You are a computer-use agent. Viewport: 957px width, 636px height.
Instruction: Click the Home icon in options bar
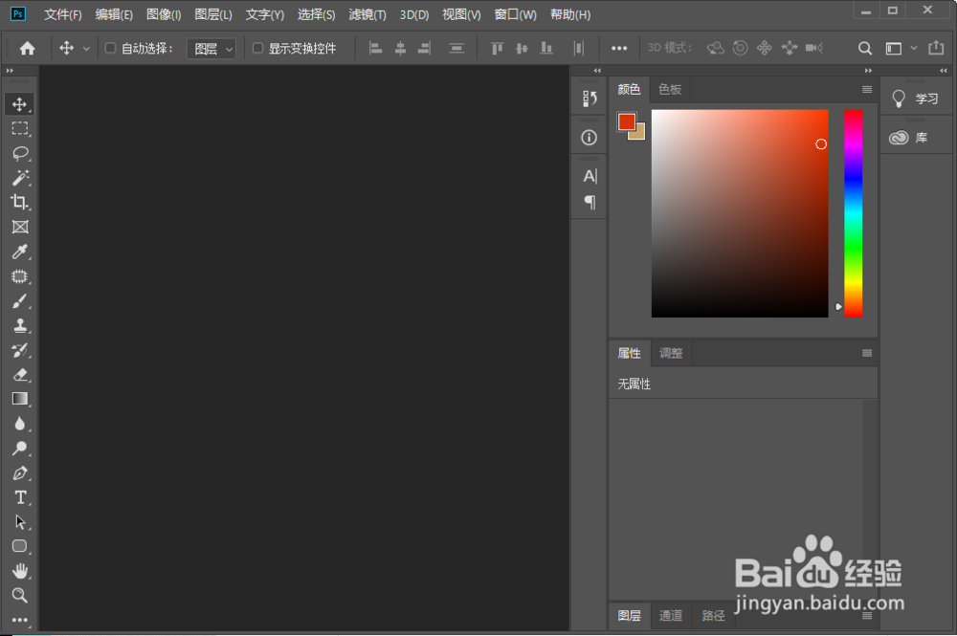click(28, 48)
